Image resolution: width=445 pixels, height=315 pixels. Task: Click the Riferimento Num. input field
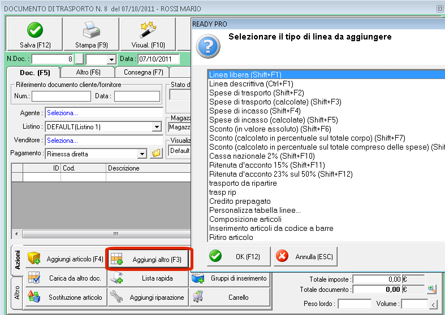click(61, 96)
